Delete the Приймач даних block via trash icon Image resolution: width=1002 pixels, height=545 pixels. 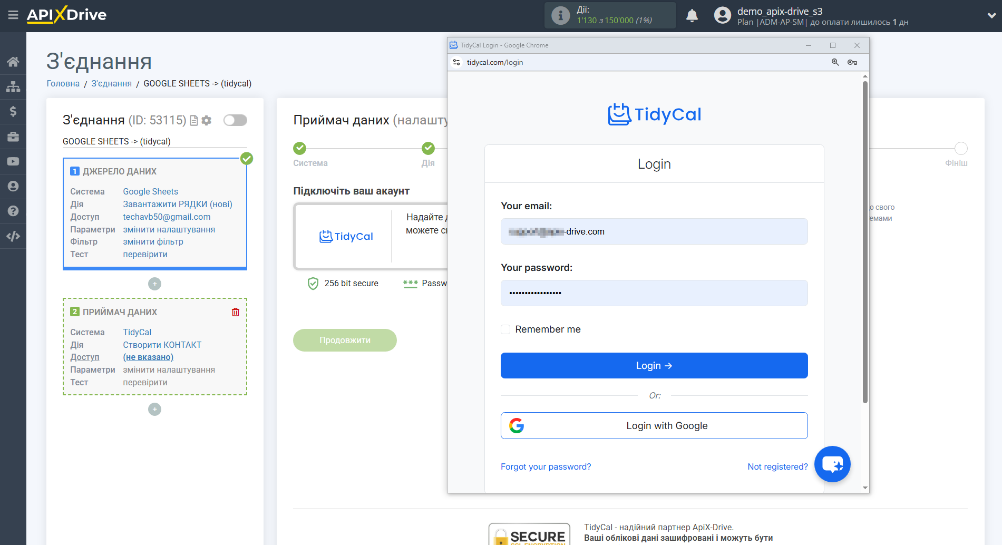235,312
